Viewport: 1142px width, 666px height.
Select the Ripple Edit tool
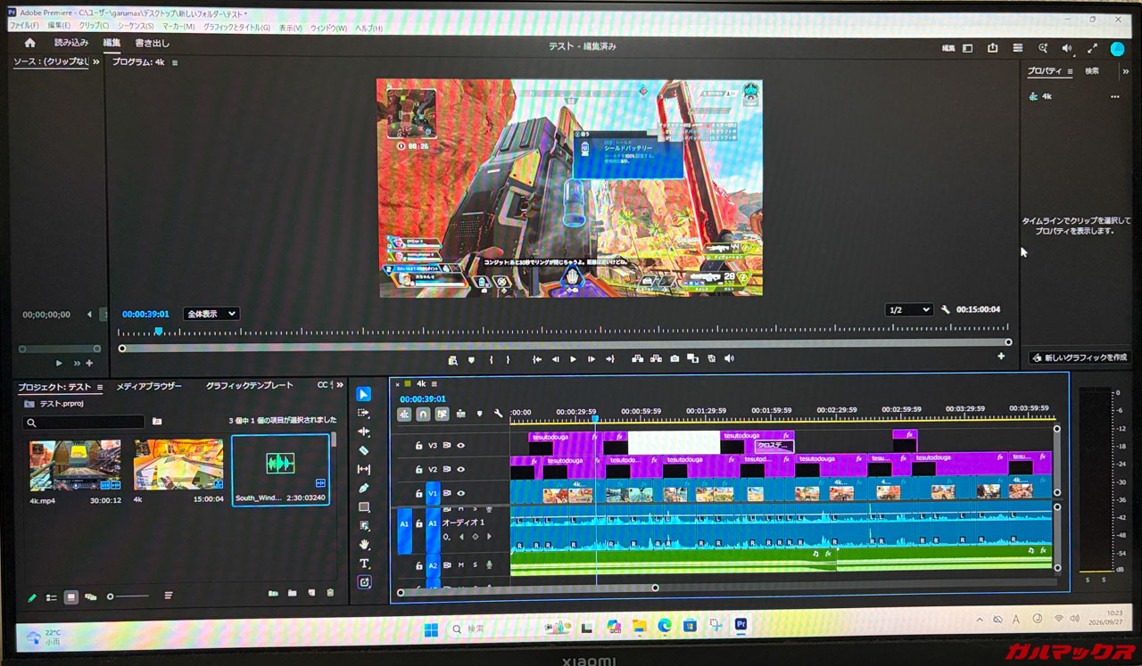point(364,432)
